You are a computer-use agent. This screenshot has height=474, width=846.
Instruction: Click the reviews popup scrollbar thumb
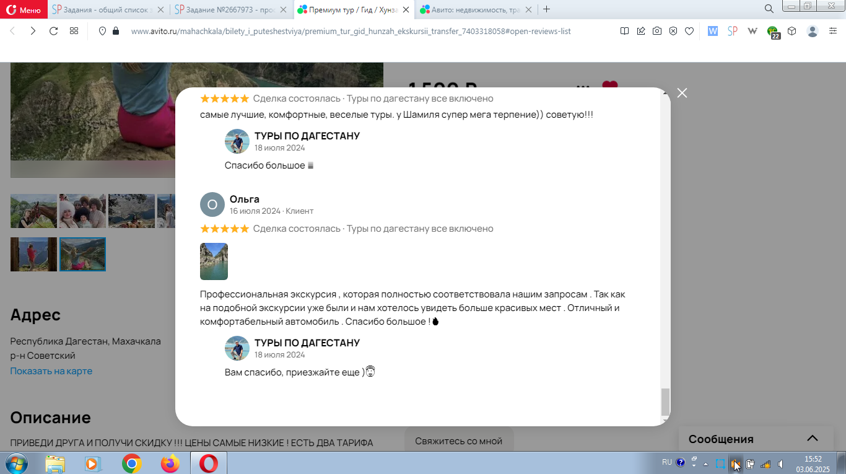point(665,402)
